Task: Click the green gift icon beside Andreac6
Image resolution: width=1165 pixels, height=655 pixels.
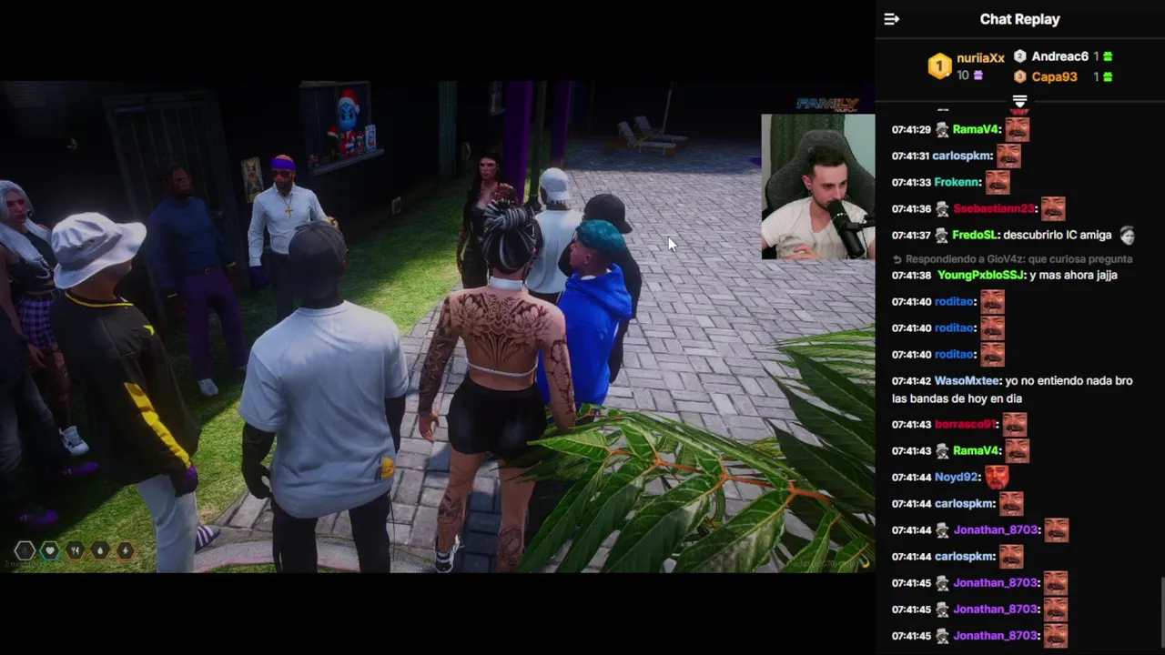Action: point(1108,56)
